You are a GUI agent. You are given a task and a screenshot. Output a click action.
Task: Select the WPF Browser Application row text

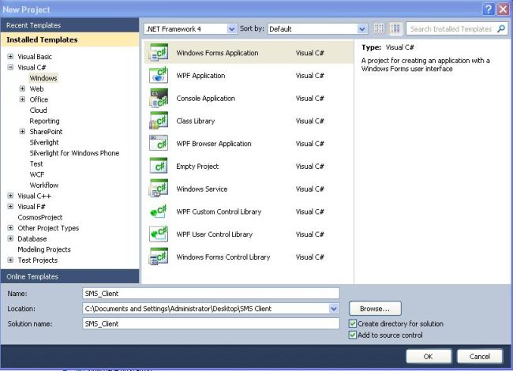tap(214, 144)
